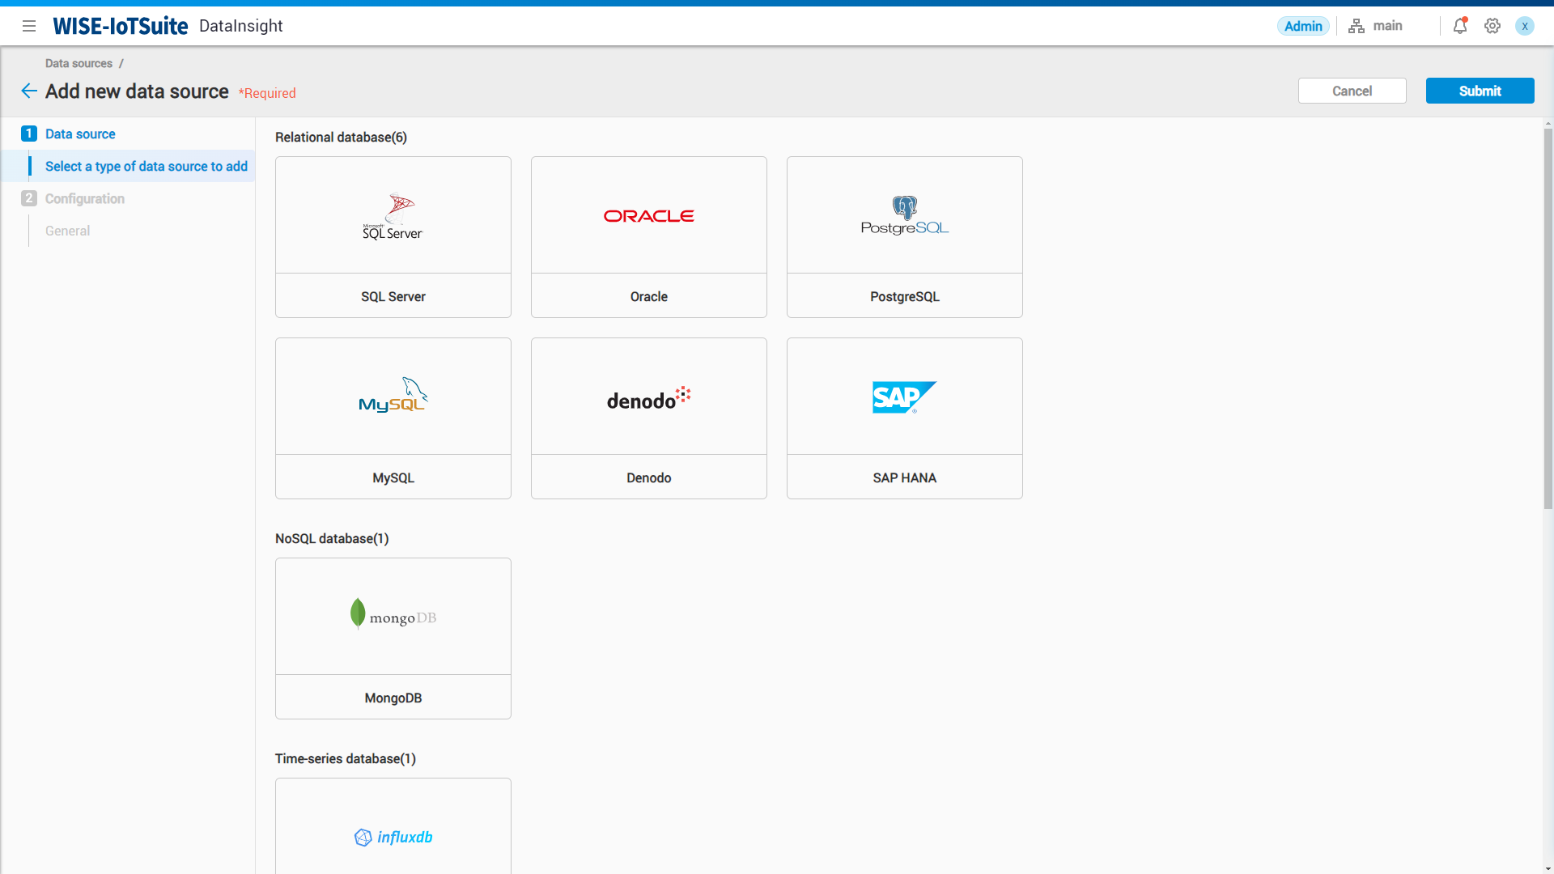Choose the SQL Server card label
The image size is (1554, 874).
[x=393, y=296]
